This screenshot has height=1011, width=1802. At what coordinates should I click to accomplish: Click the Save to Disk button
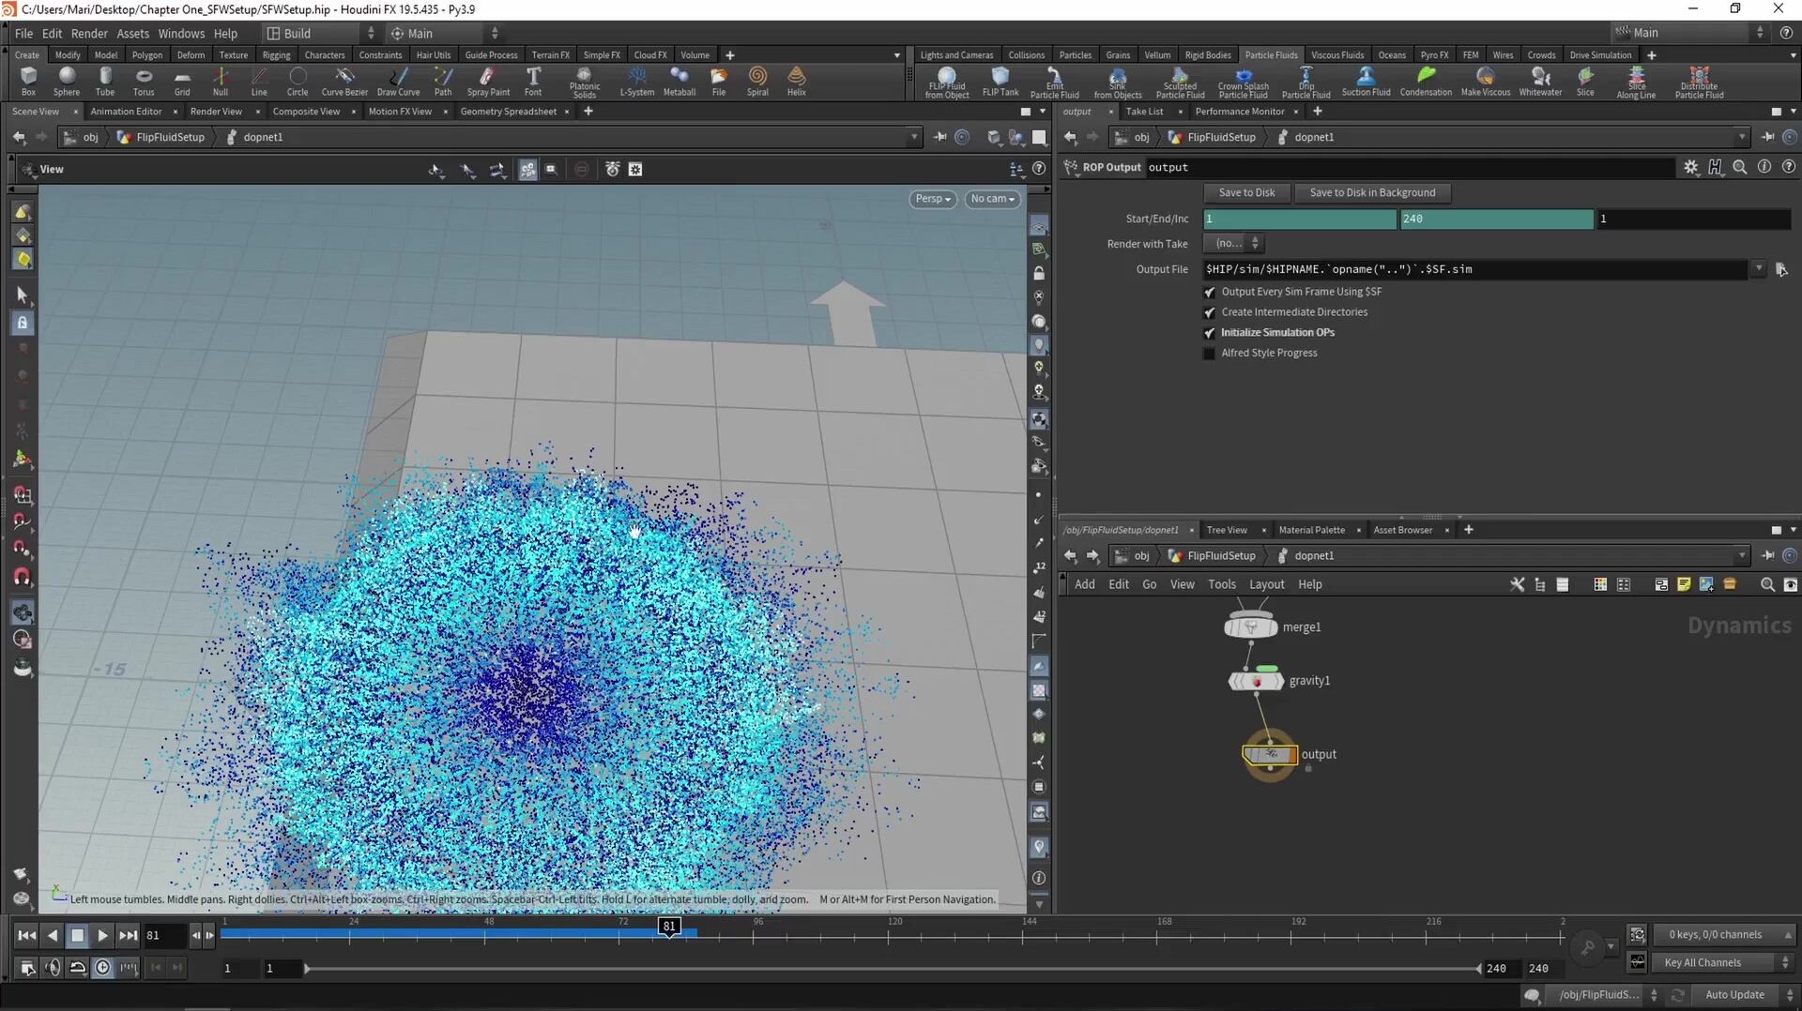(x=1246, y=193)
